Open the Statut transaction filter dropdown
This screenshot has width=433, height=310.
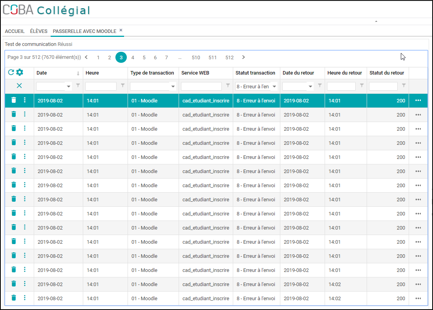click(274, 86)
